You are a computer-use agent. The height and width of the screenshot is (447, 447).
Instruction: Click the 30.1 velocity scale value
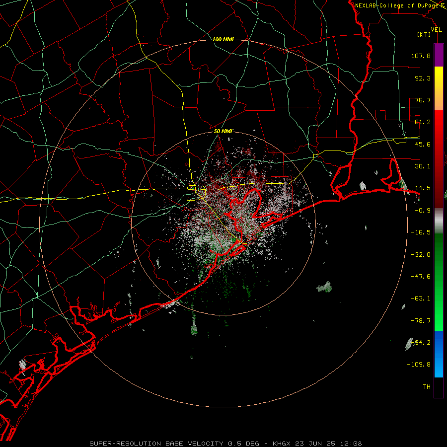423,166
